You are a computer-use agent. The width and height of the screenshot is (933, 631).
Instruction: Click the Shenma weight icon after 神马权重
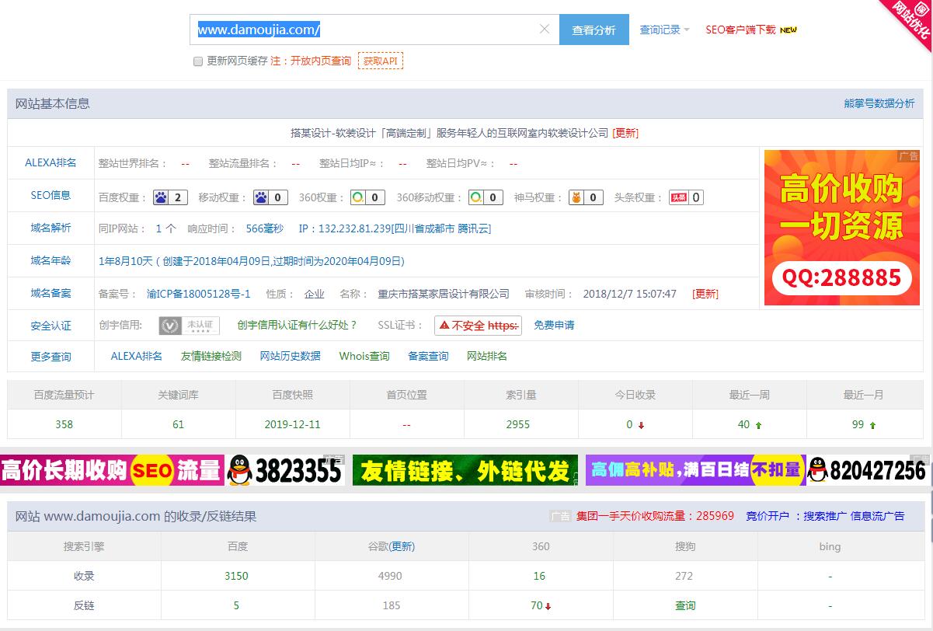point(587,197)
